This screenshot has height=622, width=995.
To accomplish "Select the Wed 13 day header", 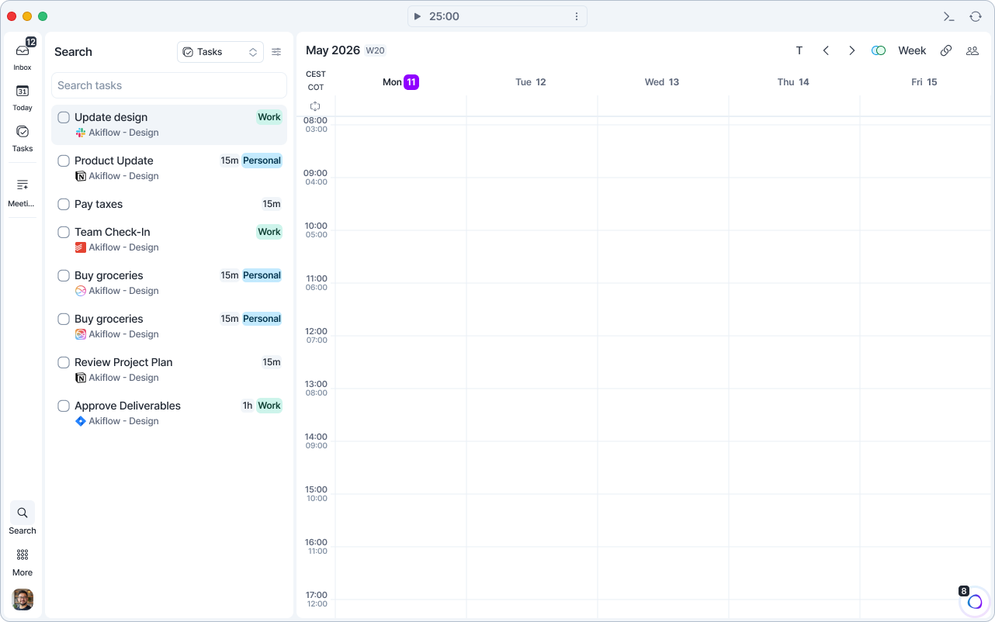I will pyautogui.click(x=662, y=82).
